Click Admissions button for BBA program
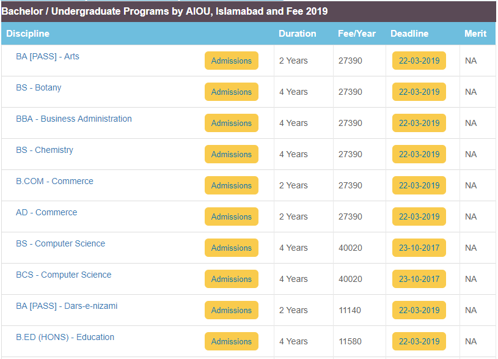 [231, 123]
